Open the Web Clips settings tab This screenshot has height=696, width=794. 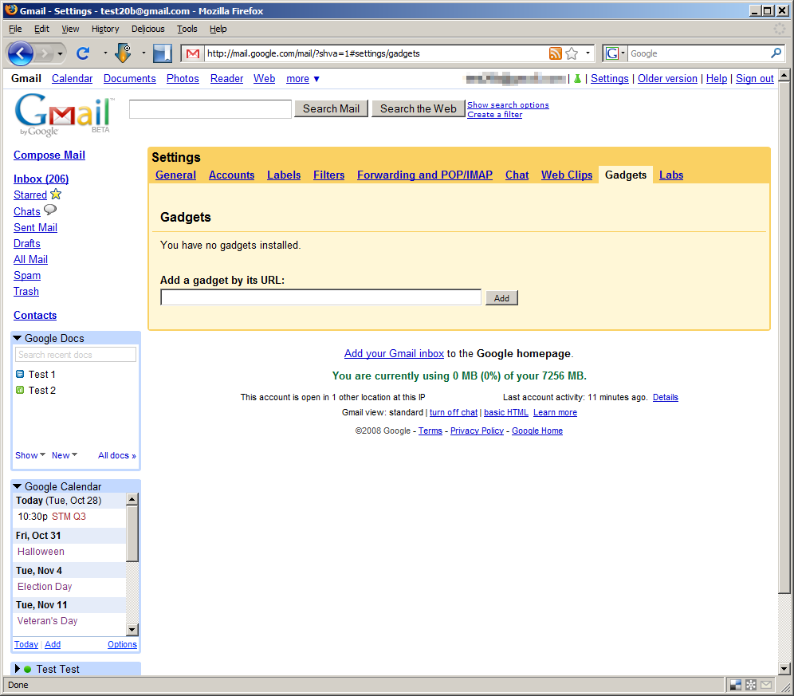[567, 175]
